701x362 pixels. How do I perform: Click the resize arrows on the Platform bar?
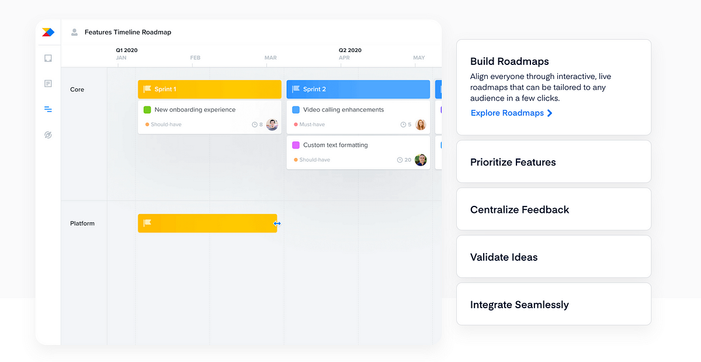tap(277, 223)
